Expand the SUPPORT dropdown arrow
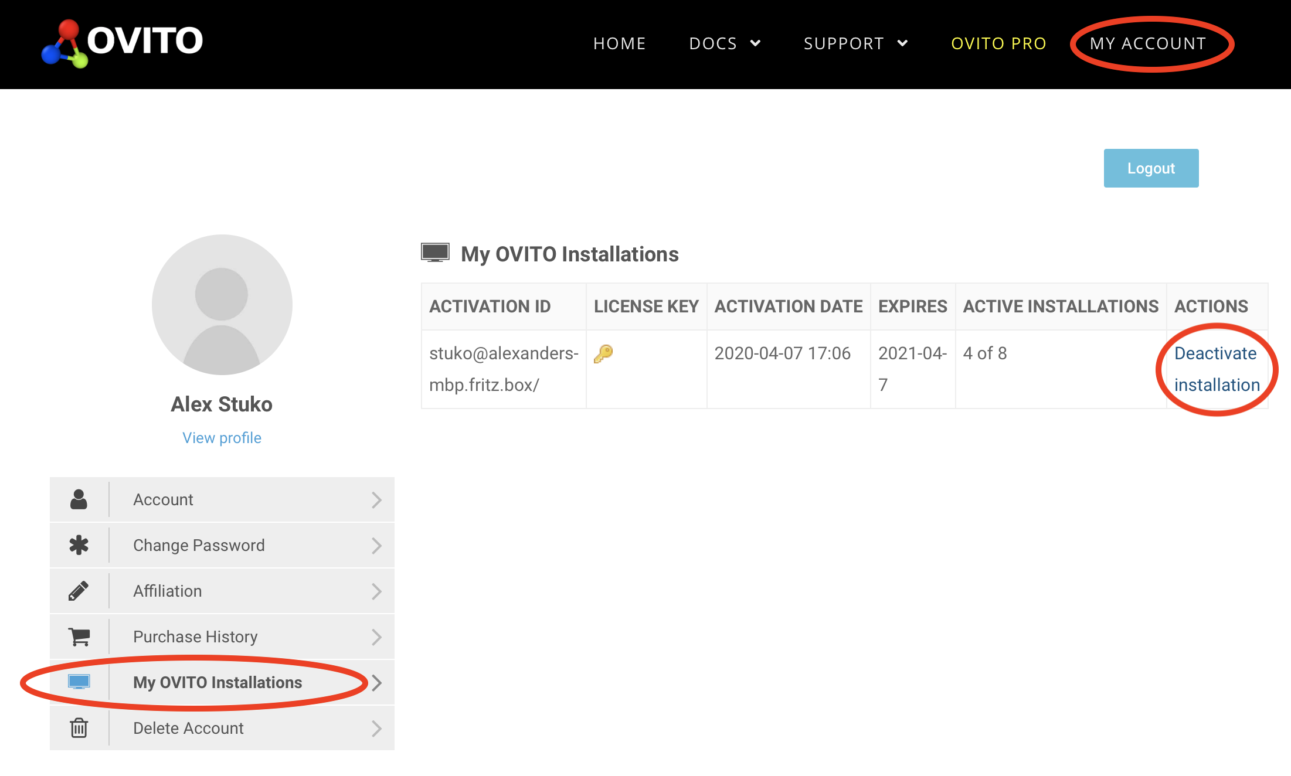Image resolution: width=1291 pixels, height=776 pixels. pyautogui.click(x=903, y=43)
